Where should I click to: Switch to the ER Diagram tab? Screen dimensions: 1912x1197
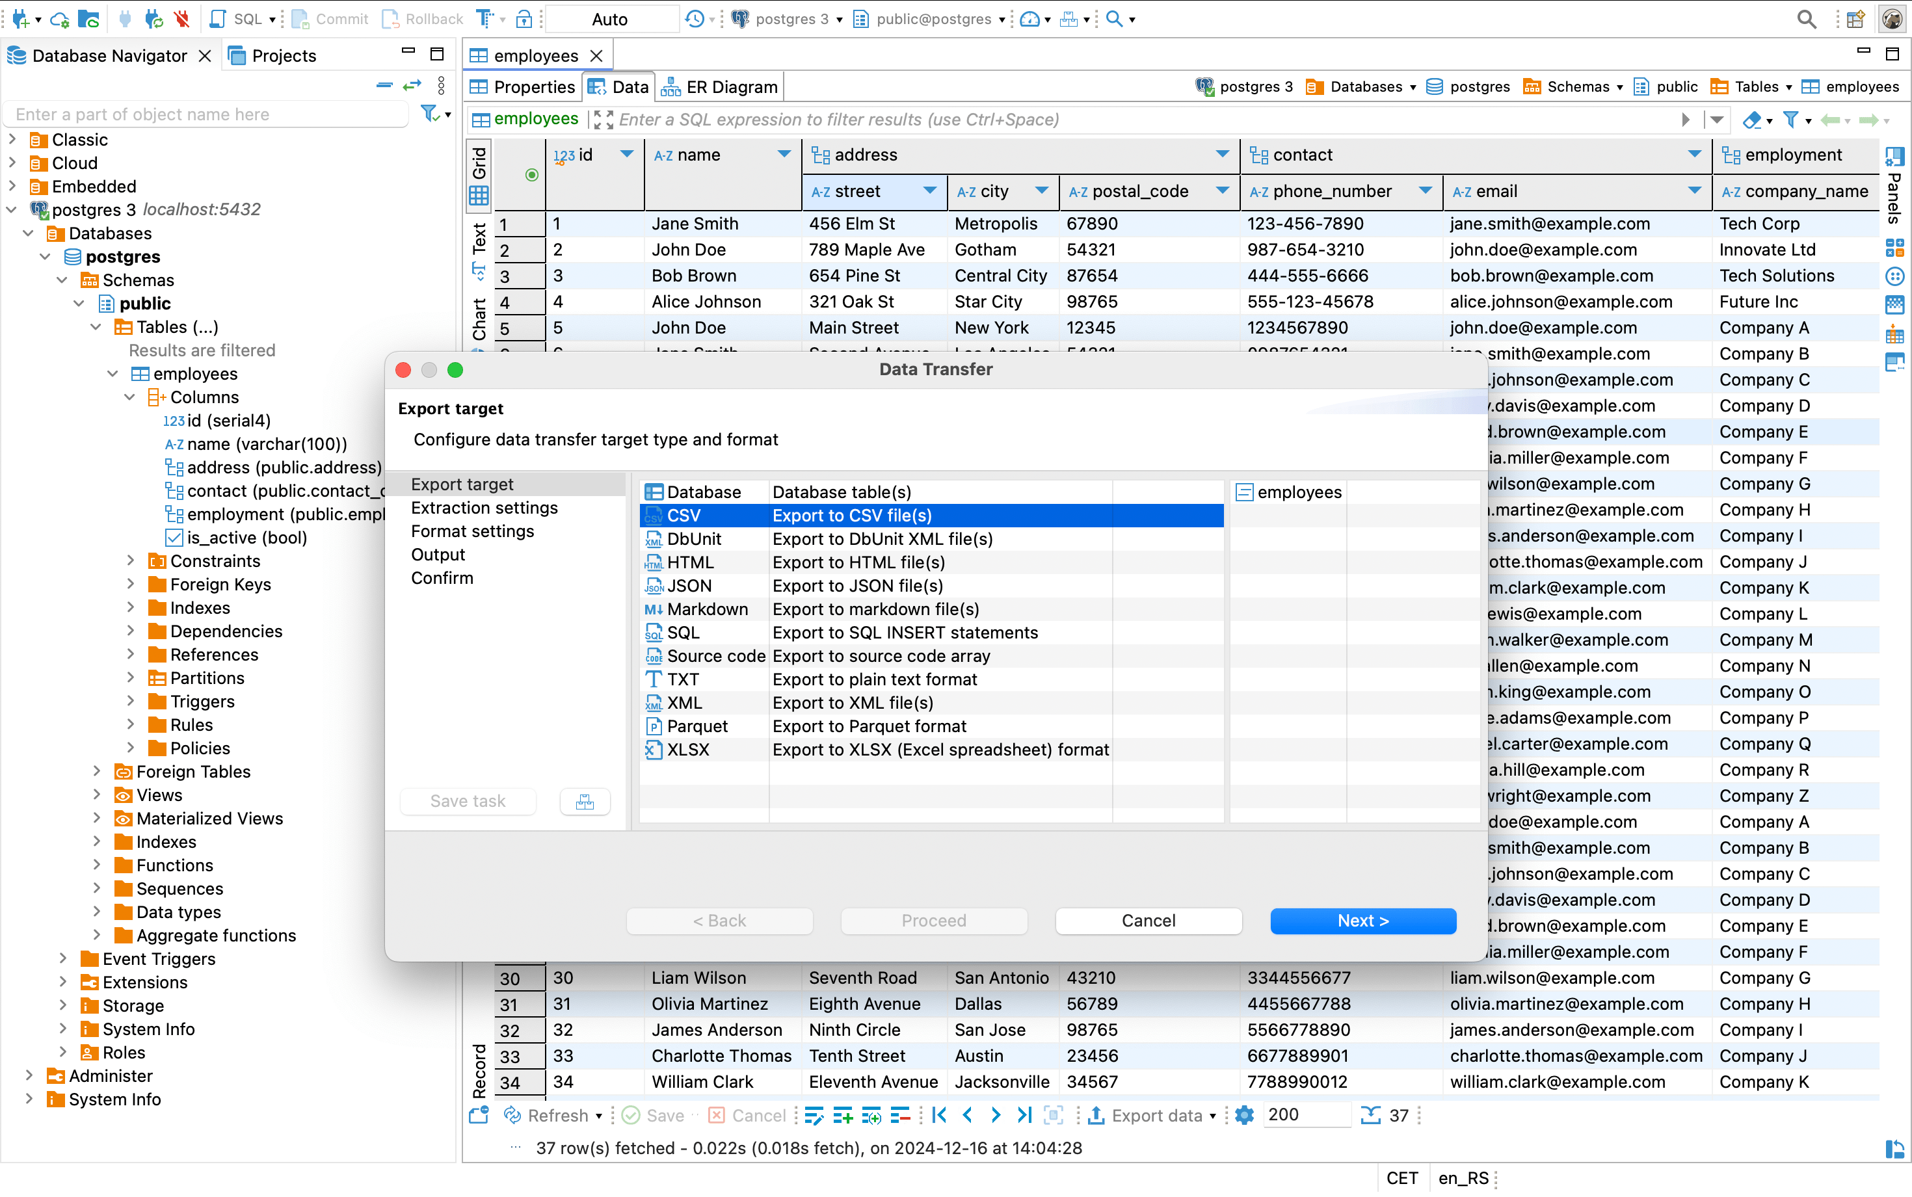[721, 86]
